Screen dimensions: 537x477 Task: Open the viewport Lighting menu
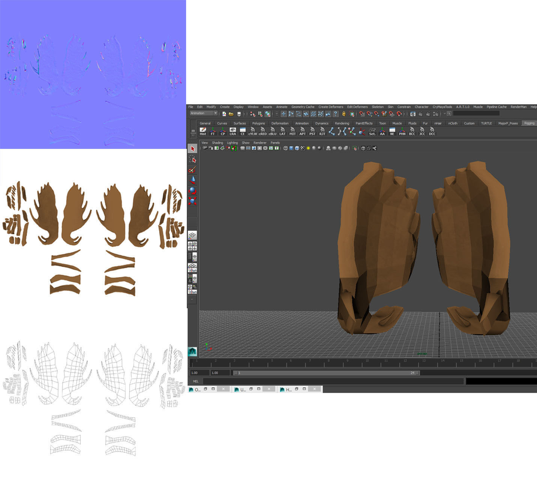click(232, 143)
